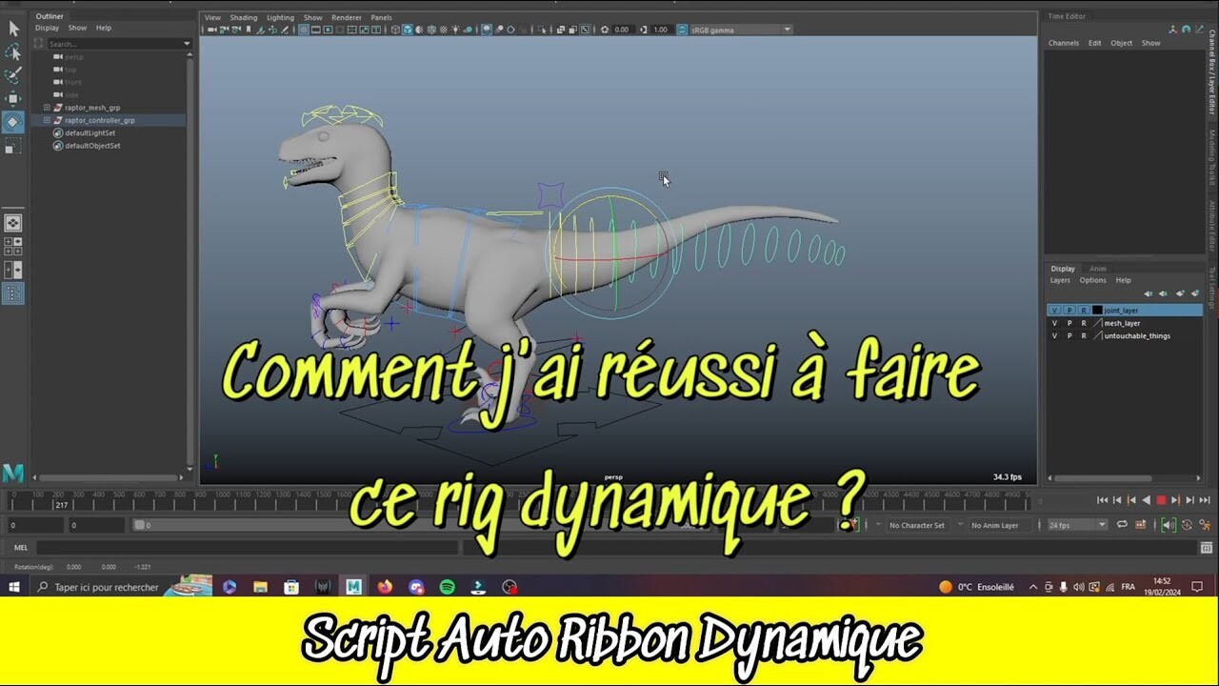The width and height of the screenshot is (1219, 686).
Task: Toggle the R lock on untouchable_things layer
Action: click(1083, 335)
